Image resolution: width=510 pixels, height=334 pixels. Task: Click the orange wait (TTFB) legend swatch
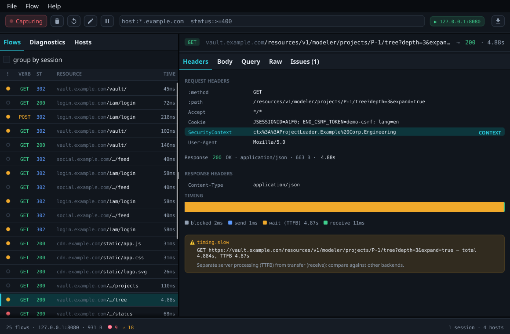coord(265,223)
